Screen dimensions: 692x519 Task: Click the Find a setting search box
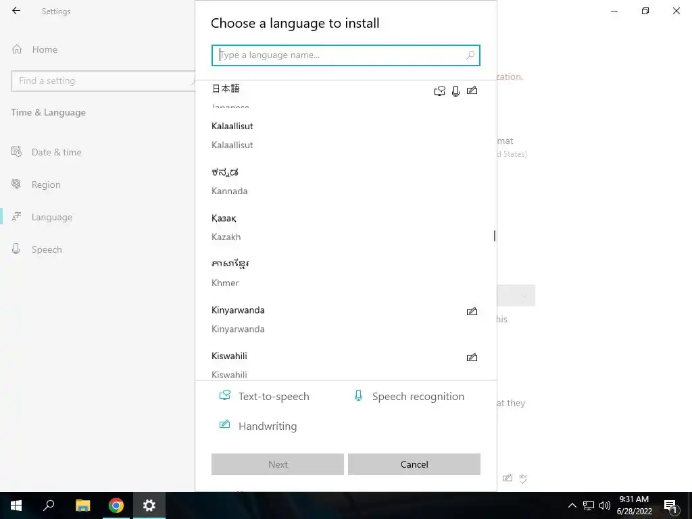click(x=103, y=81)
